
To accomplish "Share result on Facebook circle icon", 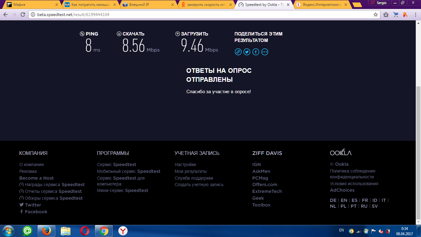I will coord(256,52).
